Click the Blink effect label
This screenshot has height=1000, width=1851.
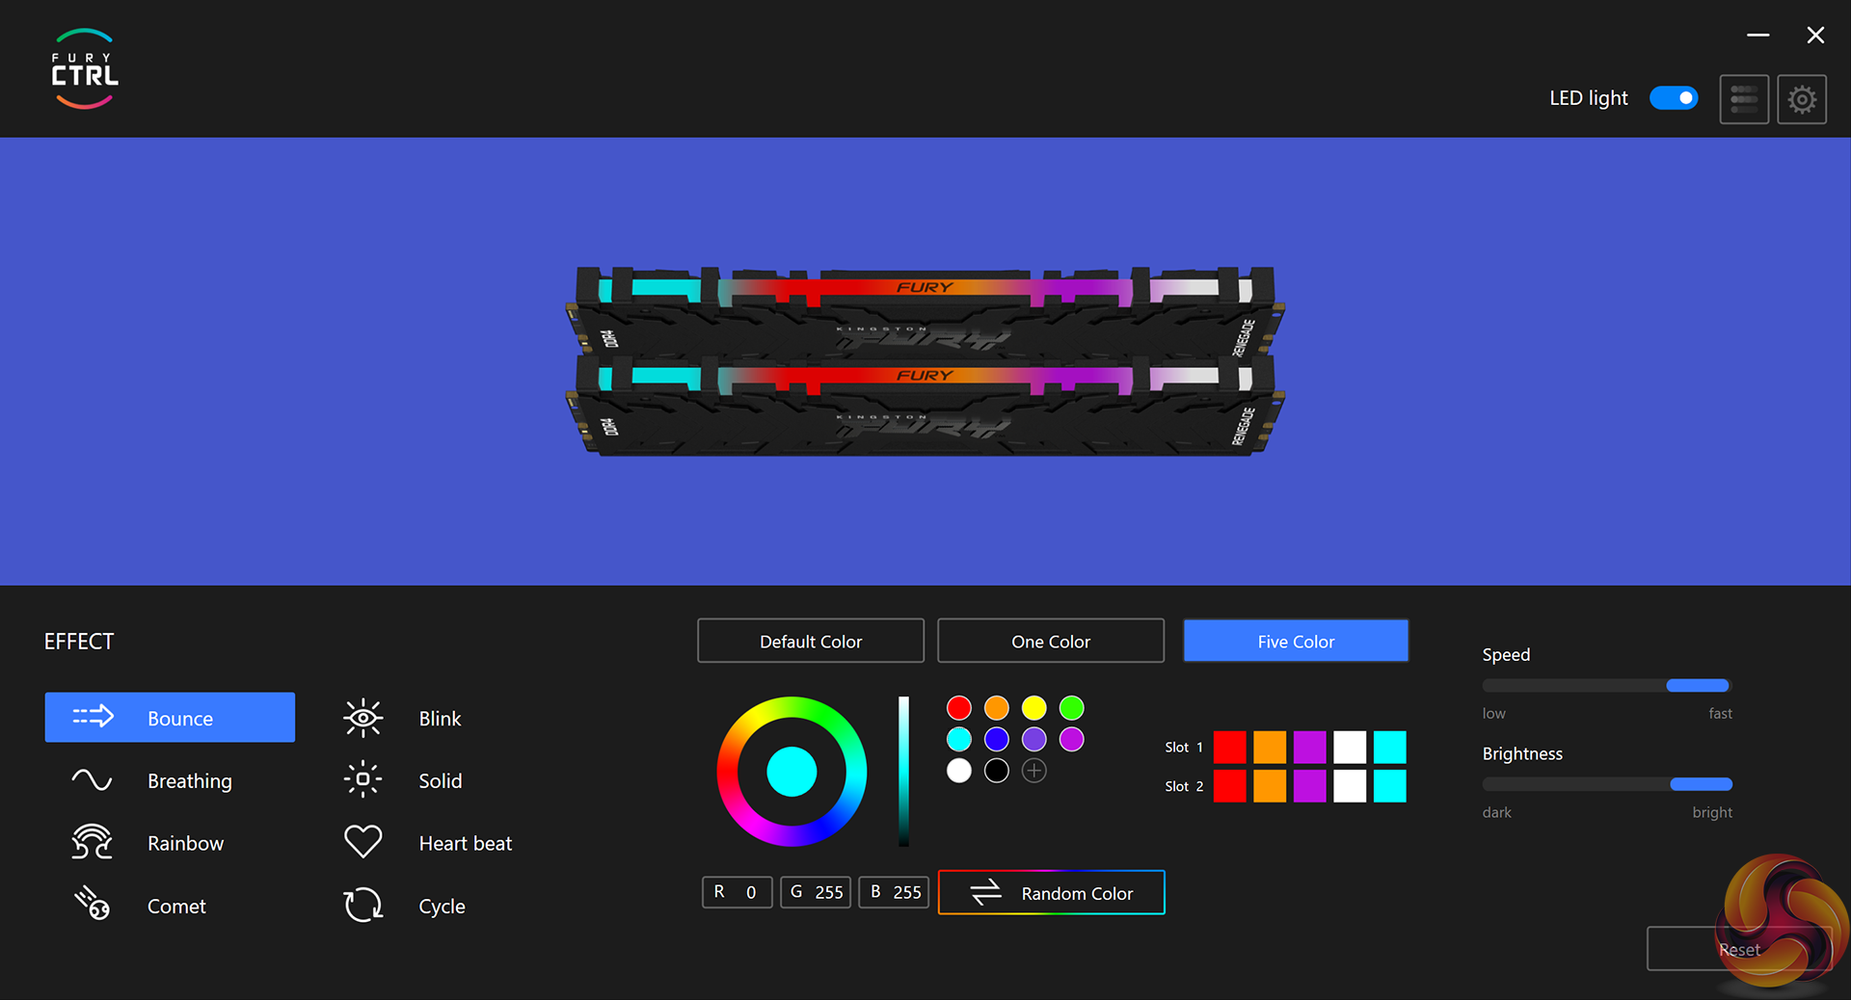[x=440, y=719]
